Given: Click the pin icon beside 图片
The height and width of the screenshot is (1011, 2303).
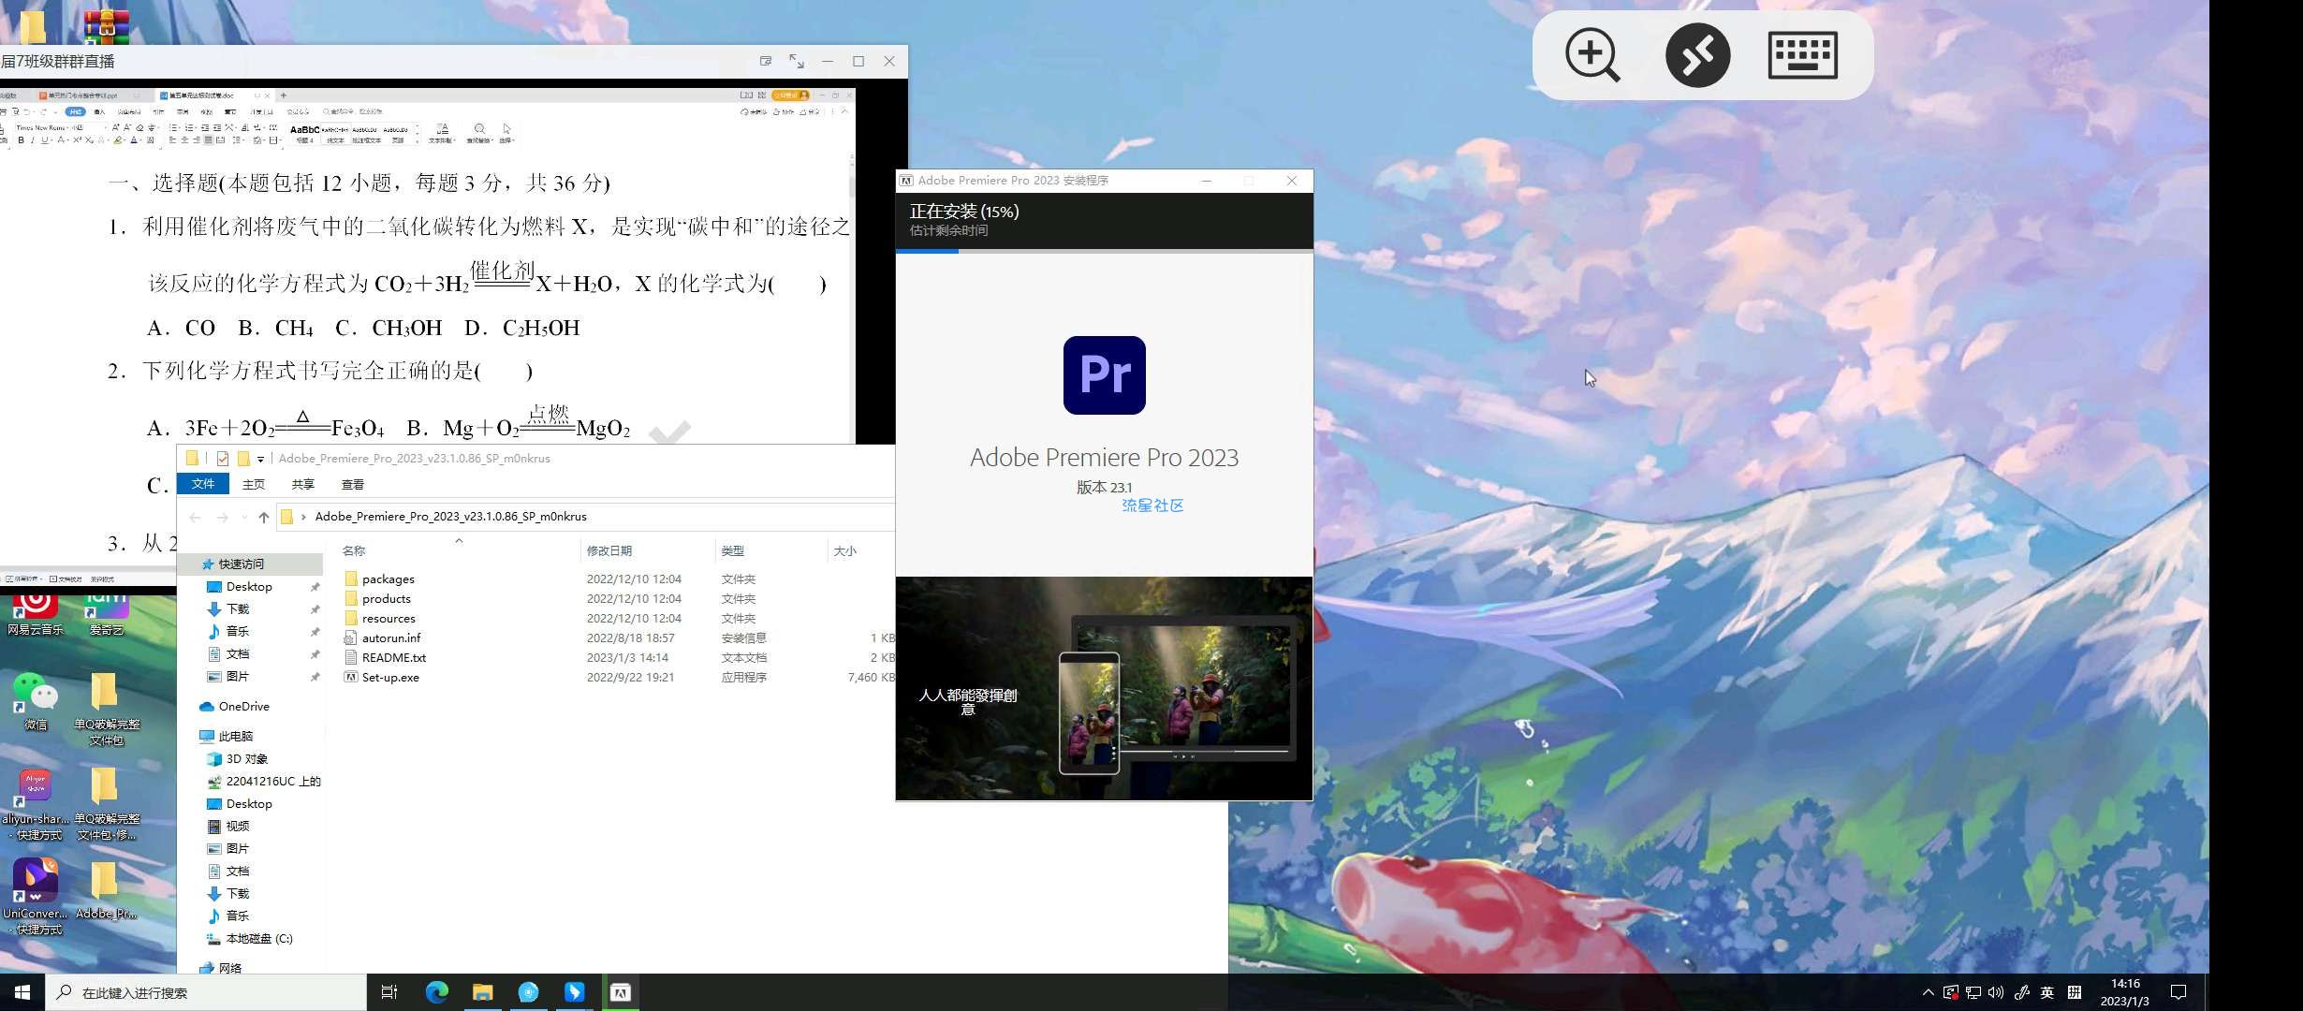Looking at the screenshot, I should (x=315, y=678).
